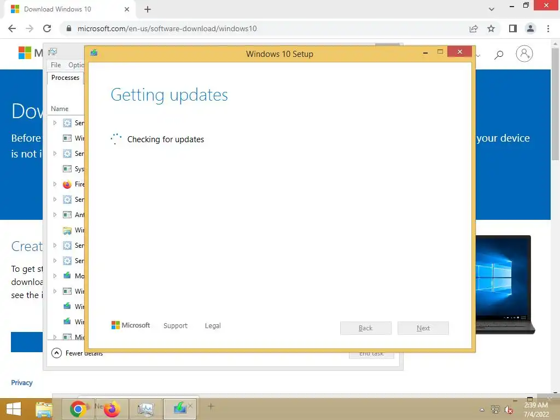This screenshot has height=420, width=560.
Task: Open File Explorer from the taskbar
Action: (44, 409)
